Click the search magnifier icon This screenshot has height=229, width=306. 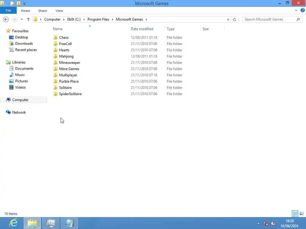(x=298, y=19)
